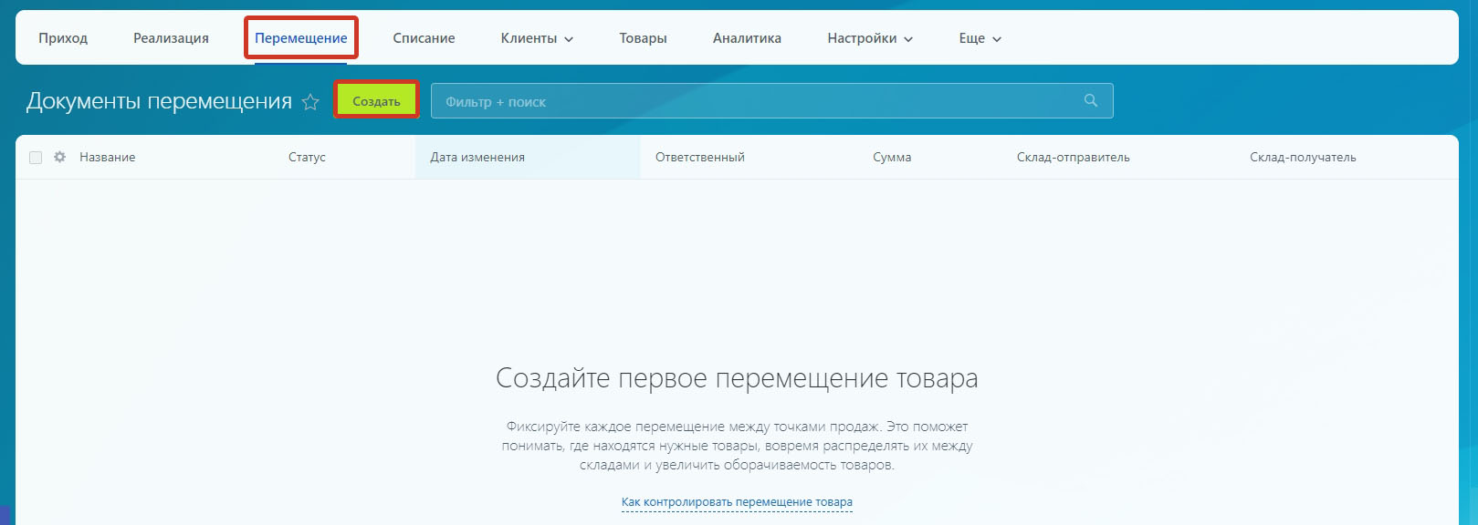
Task: Expand the Клиенты dropdown menu
Action: coord(537,38)
